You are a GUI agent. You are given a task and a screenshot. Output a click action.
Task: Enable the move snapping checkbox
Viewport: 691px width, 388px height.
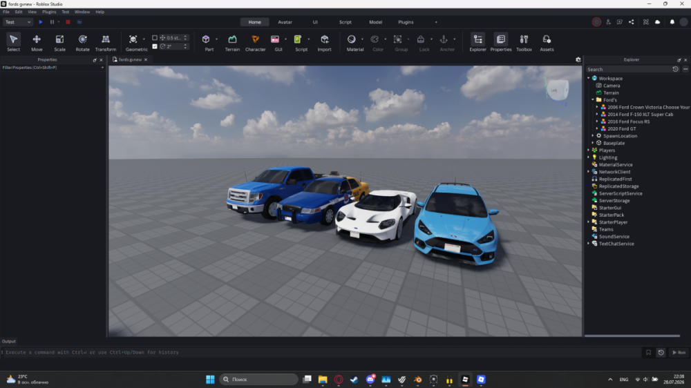click(155, 38)
